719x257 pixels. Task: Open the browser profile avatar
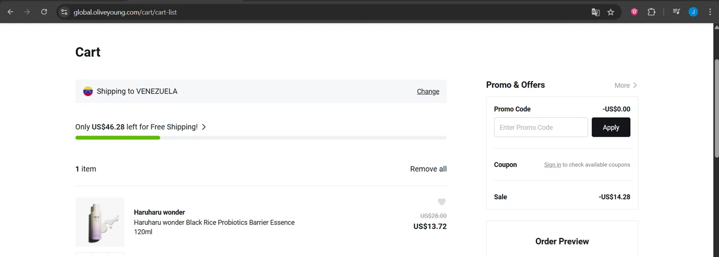click(x=693, y=12)
